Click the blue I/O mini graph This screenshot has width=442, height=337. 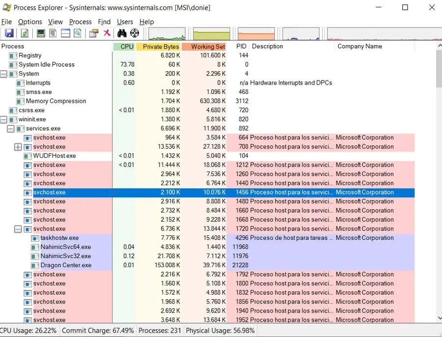point(301,34)
